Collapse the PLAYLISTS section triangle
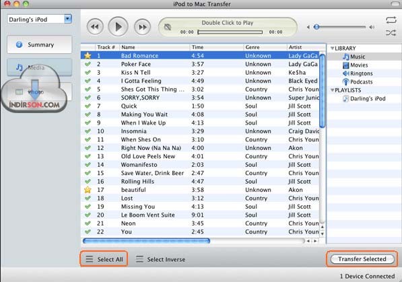Image resolution: width=402 pixels, height=282 pixels. 332,90
